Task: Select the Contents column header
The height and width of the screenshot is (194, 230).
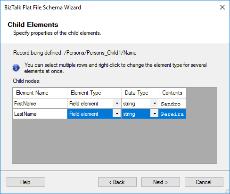Action: 172,93
